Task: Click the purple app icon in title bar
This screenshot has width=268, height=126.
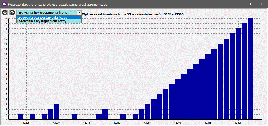Action: (x=4, y=4)
